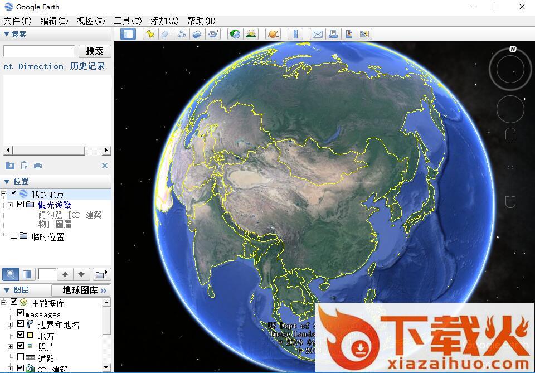This screenshot has width=535, height=373.
Task: Check the 临时位置 checkbox
Action: coord(13,235)
